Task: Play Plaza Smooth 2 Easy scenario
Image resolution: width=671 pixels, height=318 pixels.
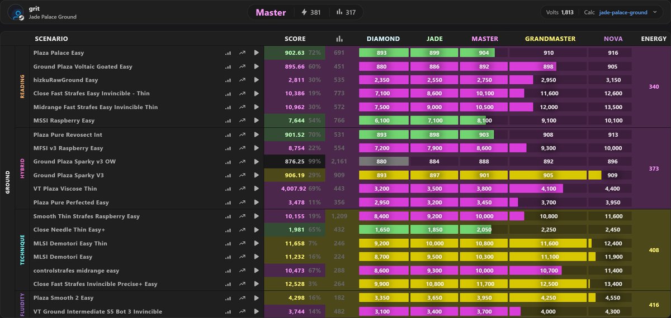Action: tap(257, 298)
